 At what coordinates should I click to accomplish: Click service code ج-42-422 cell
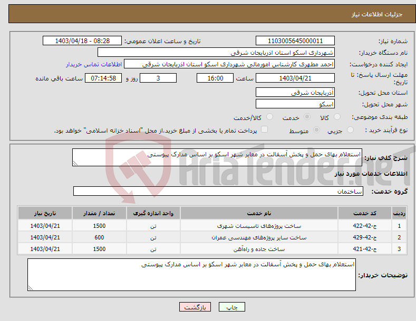tap(365, 226)
